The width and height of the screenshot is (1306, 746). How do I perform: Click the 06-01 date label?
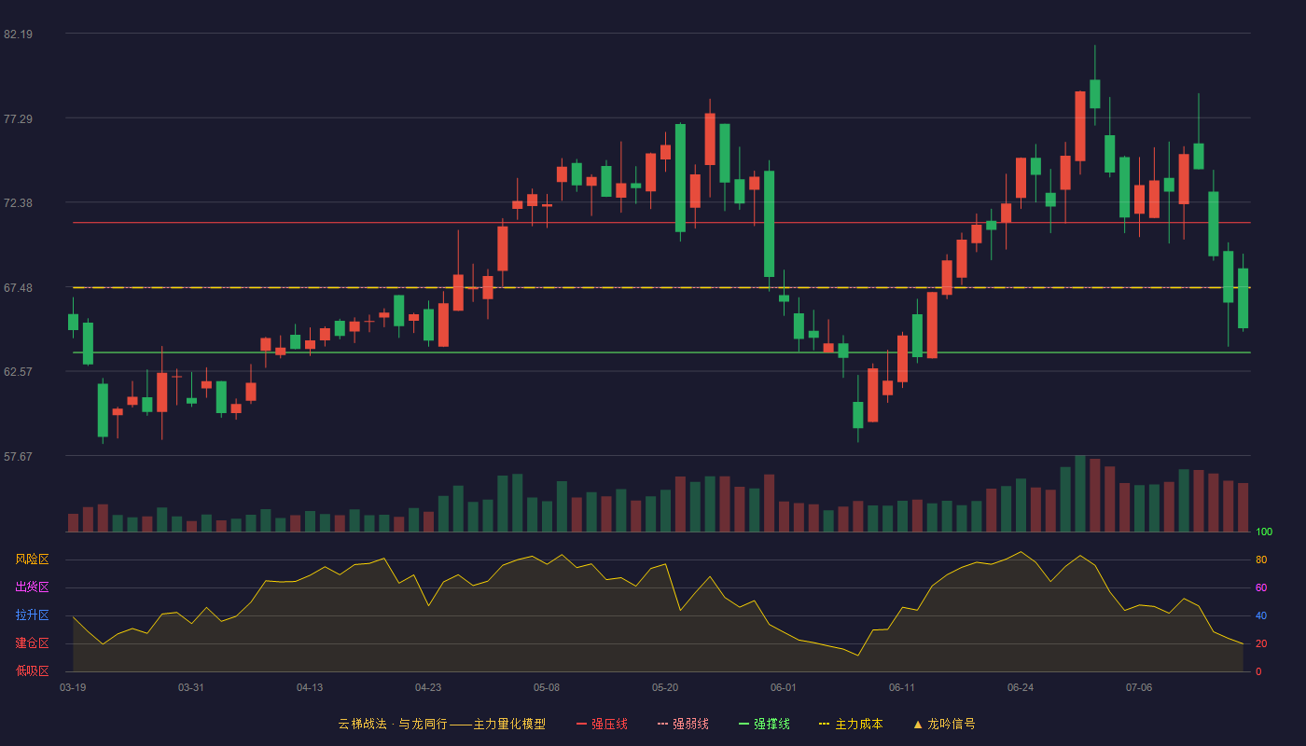point(784,687)
